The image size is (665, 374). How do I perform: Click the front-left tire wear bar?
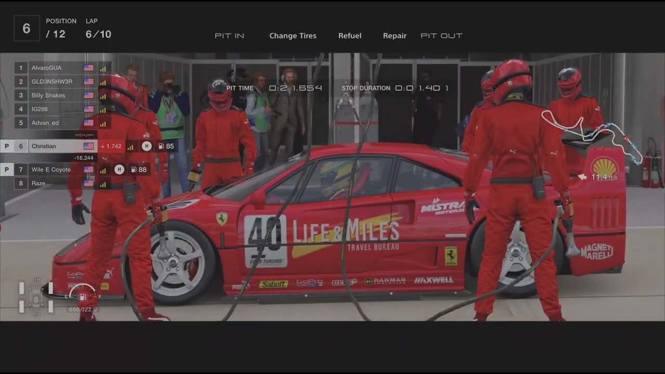(21, 288)
